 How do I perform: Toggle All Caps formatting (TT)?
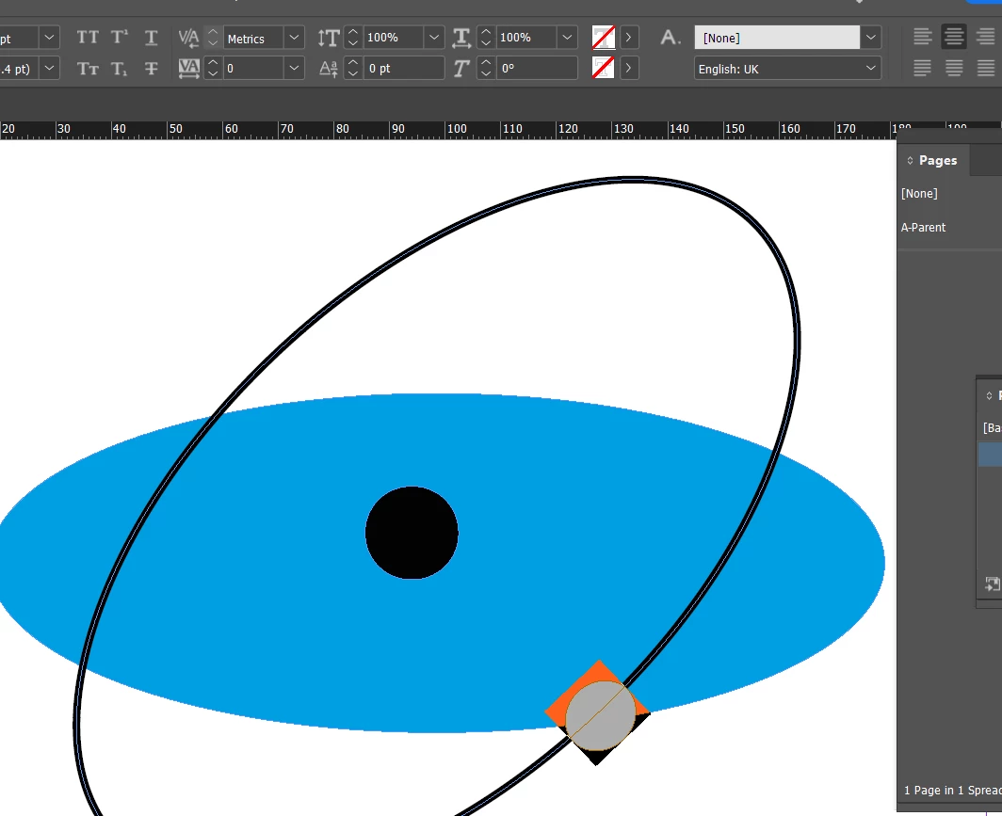click(88, 38)
